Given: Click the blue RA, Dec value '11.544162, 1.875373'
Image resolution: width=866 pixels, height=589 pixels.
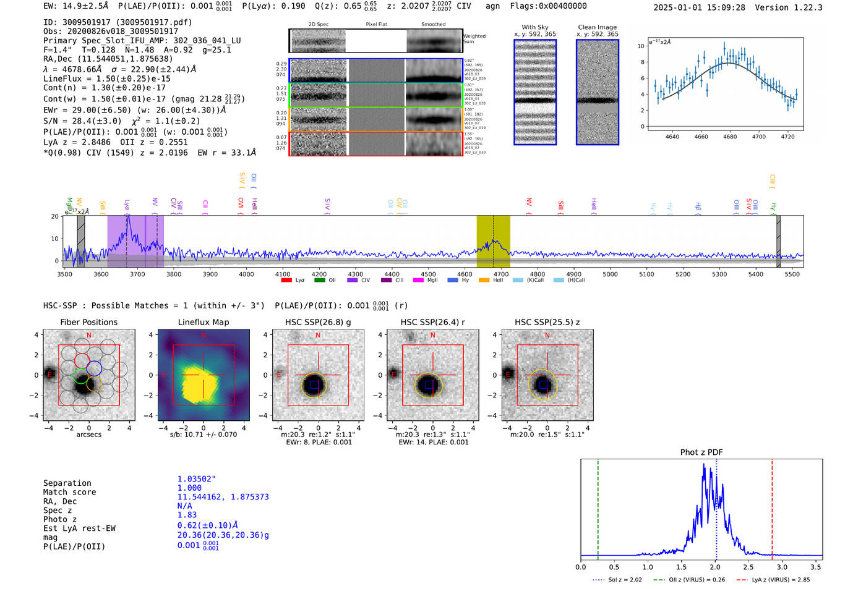Looking at the screenshot, I should [x=223, y=497].
